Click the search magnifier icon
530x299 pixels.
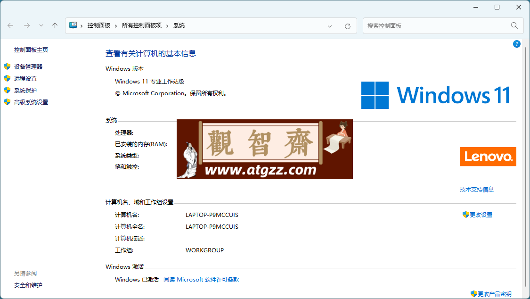click(514, 26)
